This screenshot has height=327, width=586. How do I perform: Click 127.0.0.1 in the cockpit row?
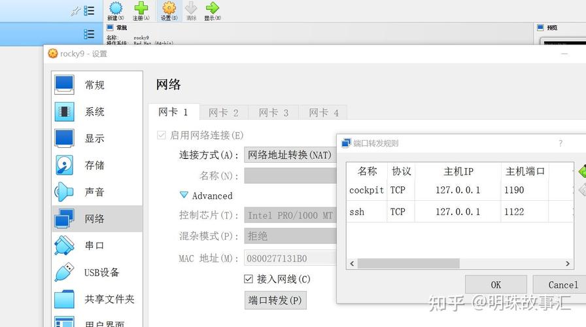point(458,190)
